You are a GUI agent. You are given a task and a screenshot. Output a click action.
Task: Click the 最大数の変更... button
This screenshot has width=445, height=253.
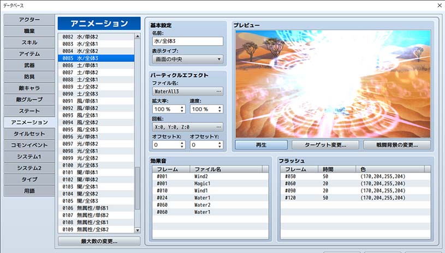(99, 241)
